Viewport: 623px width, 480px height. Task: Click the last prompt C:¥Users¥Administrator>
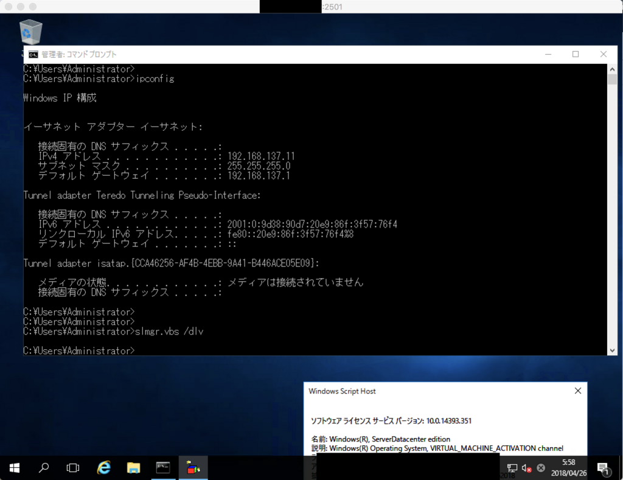tap(79, 350)
